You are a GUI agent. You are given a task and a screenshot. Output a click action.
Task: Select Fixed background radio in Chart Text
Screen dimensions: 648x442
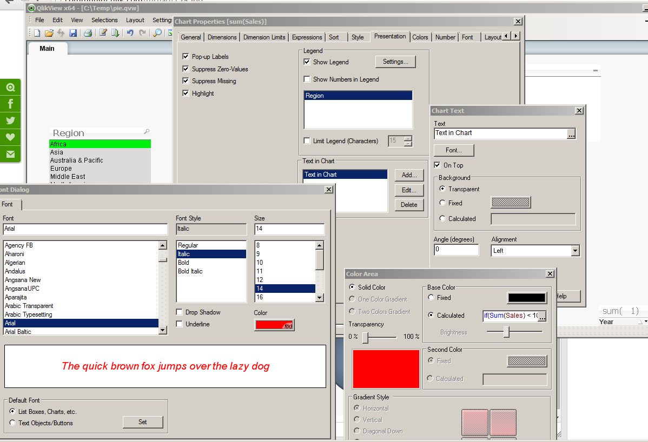pos(442,203)
